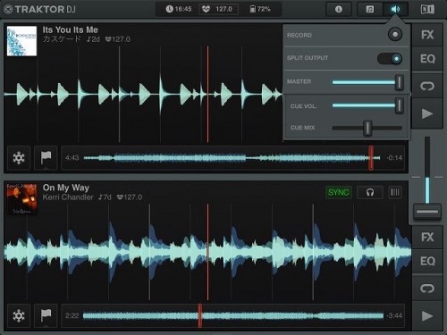447x335 pixels.
Task: Click Kerri Chandler artist name
Action: [68, 197]
